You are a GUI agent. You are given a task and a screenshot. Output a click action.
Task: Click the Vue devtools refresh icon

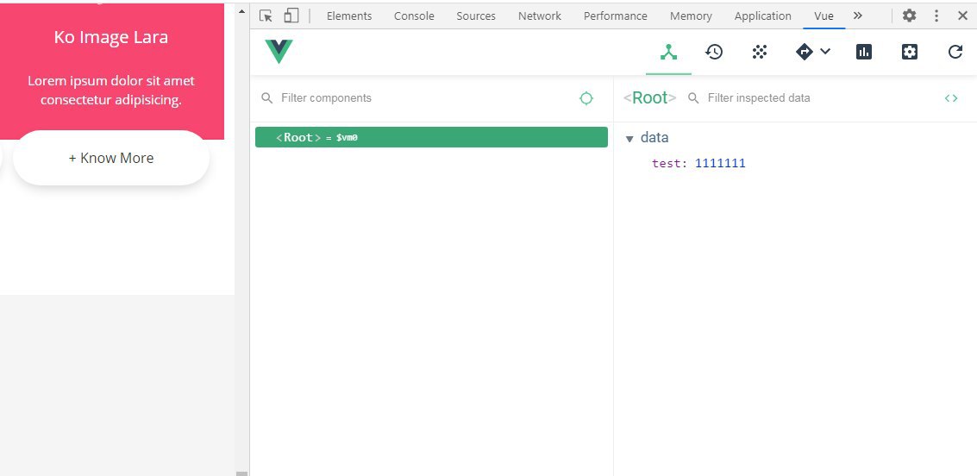pos(955,53)
